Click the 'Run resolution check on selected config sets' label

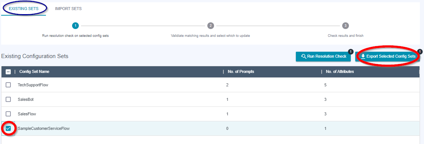coord(75,35)
